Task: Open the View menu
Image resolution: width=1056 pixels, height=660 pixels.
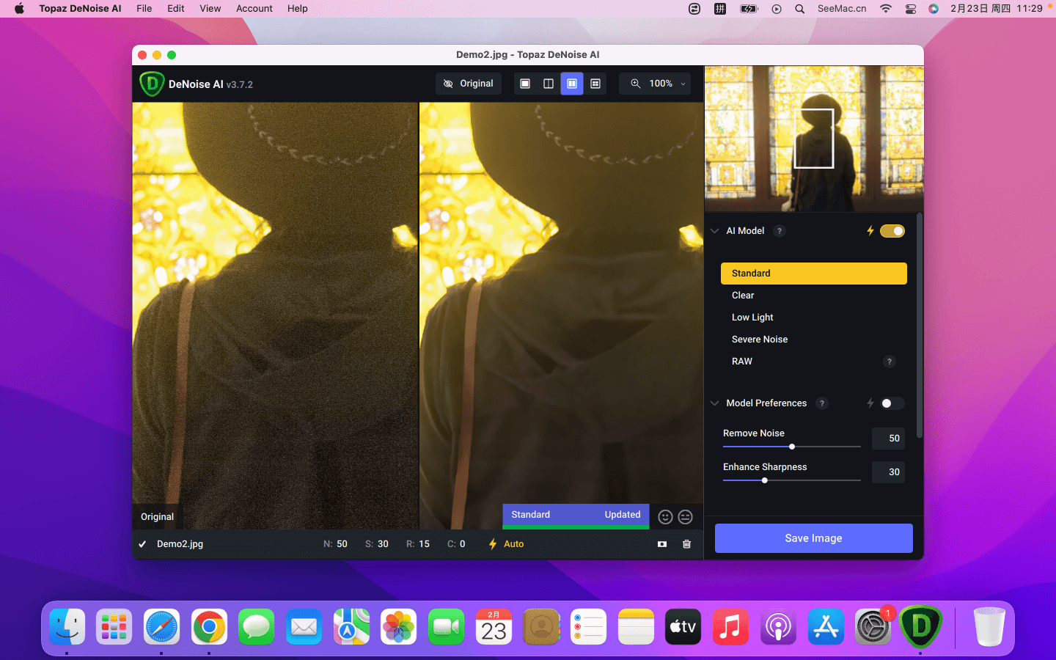Action: pyautogui.click(x=210, y=9)
